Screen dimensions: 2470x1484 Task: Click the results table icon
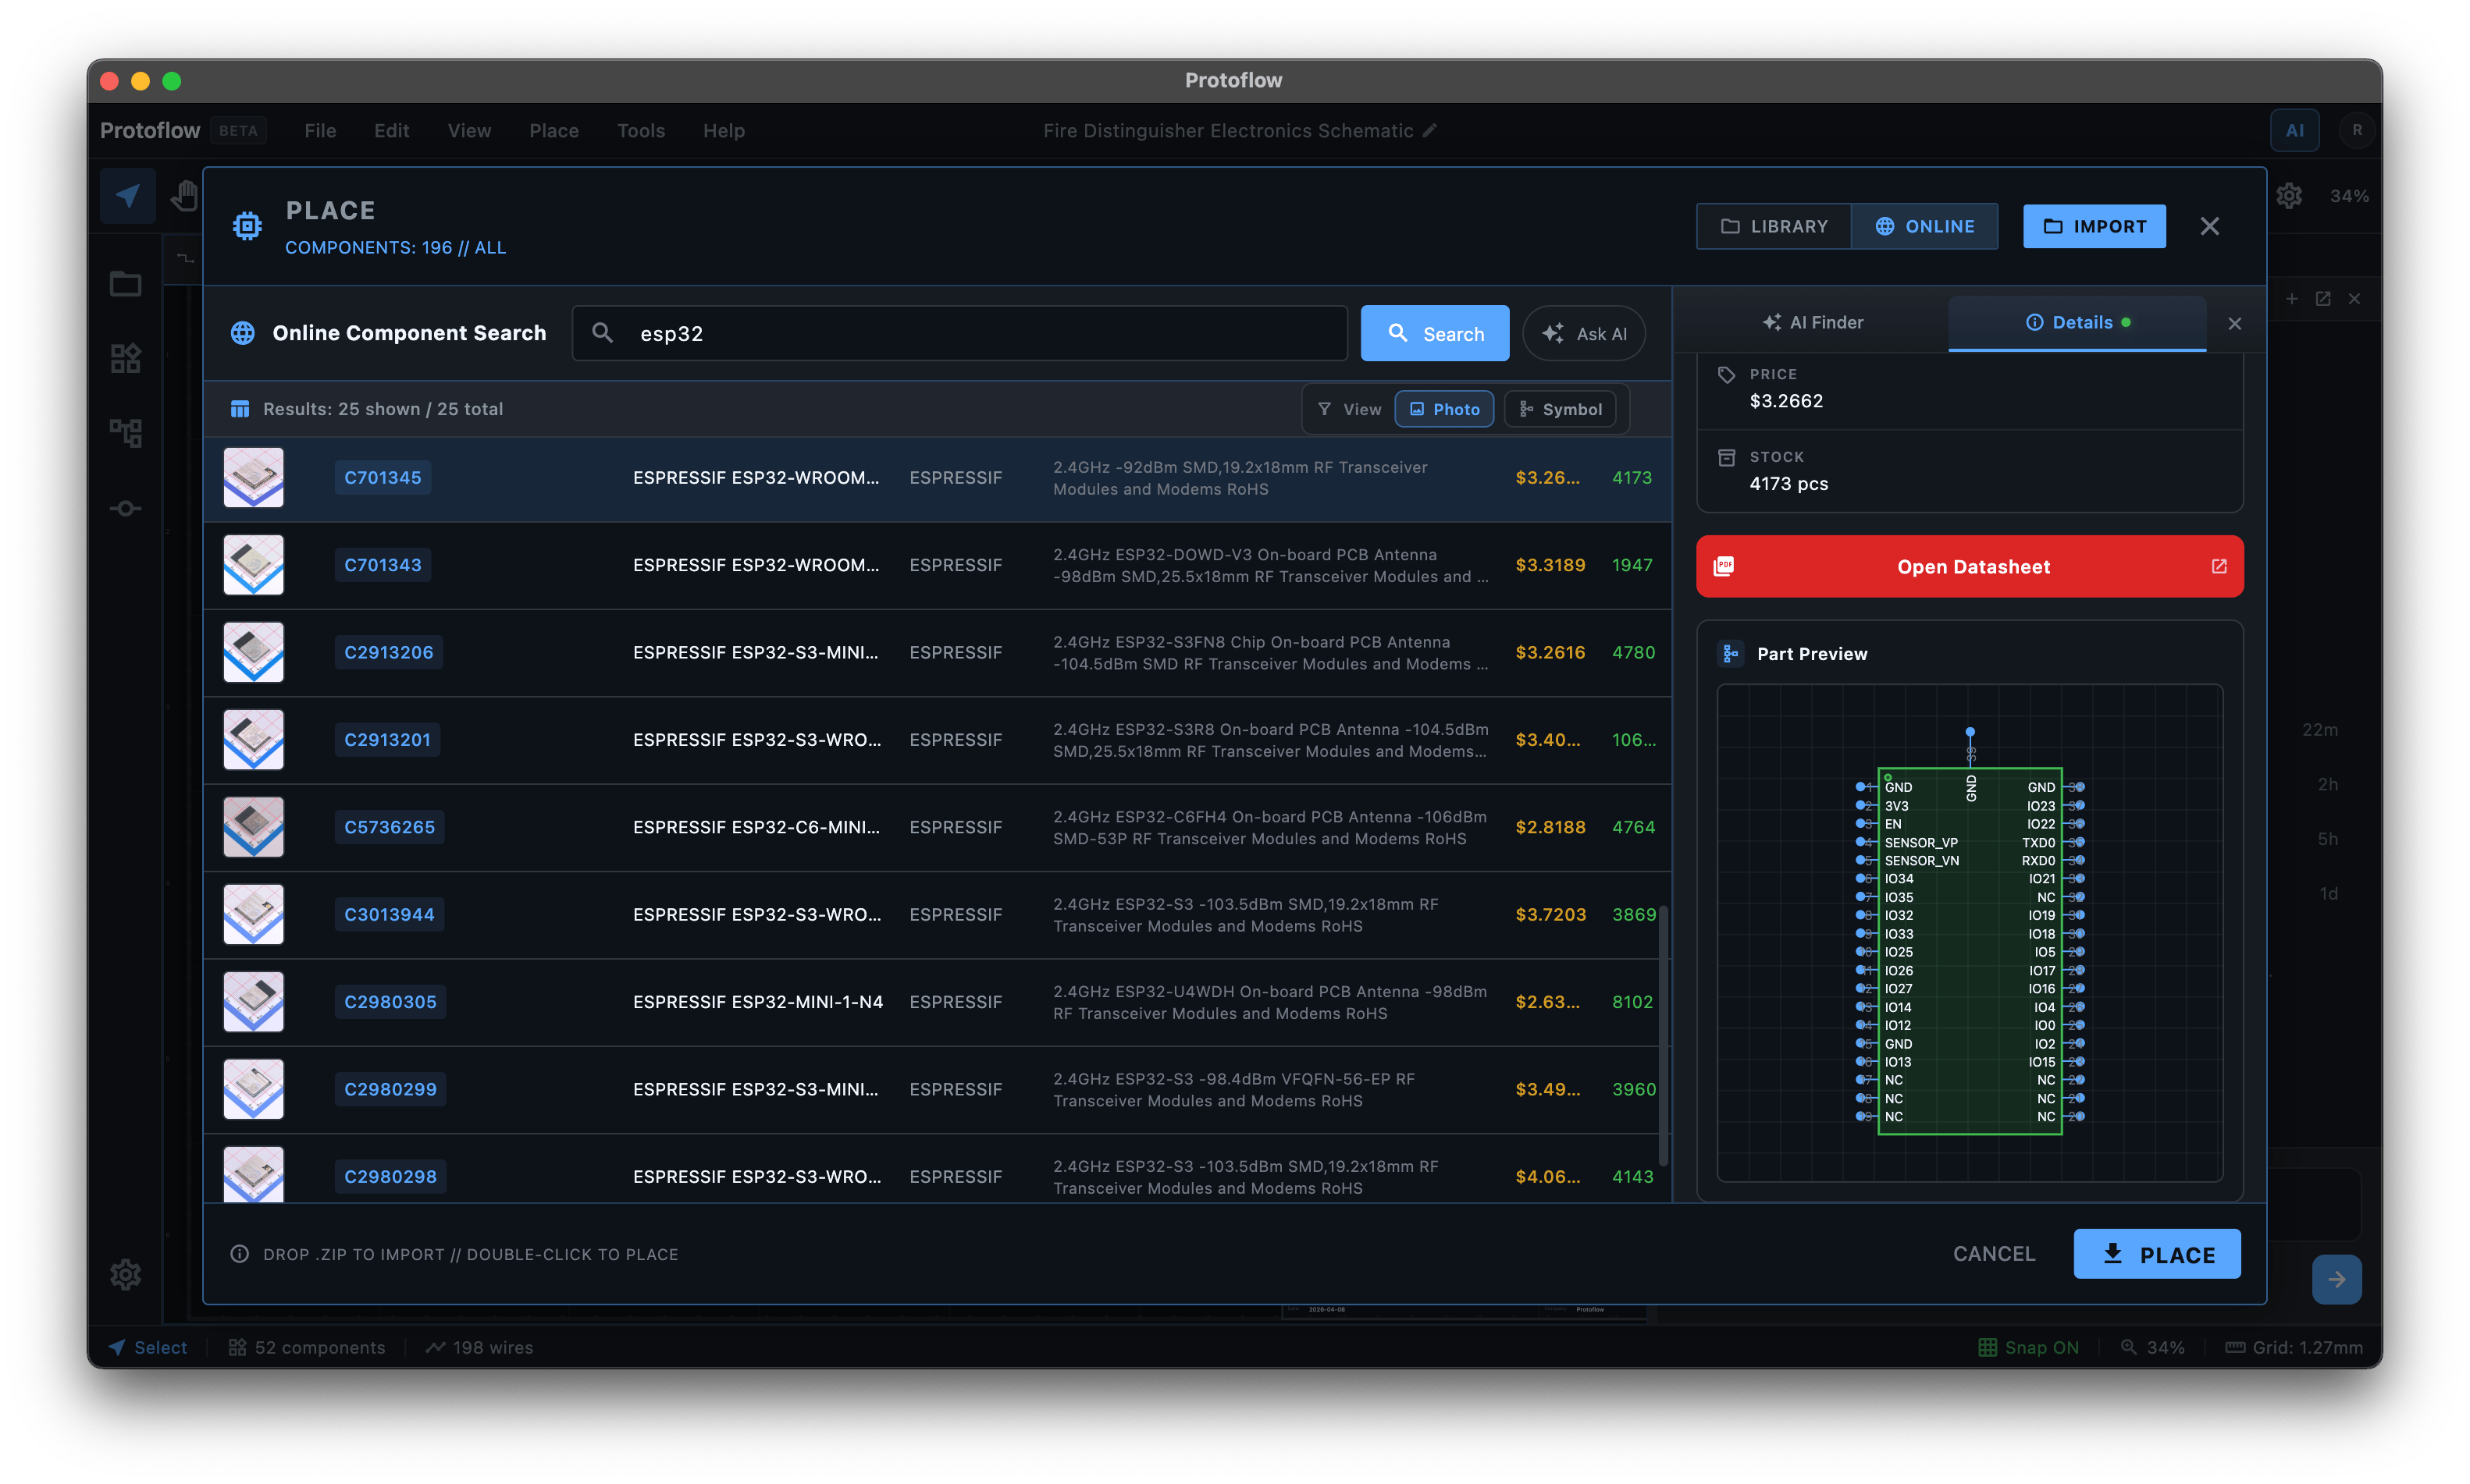(240, 409)
